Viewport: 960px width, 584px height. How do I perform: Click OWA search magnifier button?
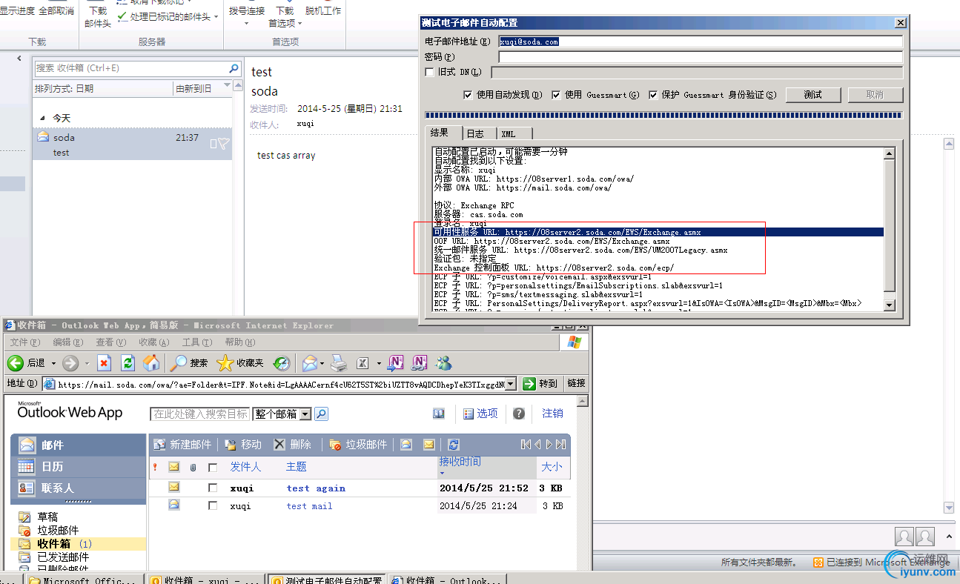click(x=322, y=414)
